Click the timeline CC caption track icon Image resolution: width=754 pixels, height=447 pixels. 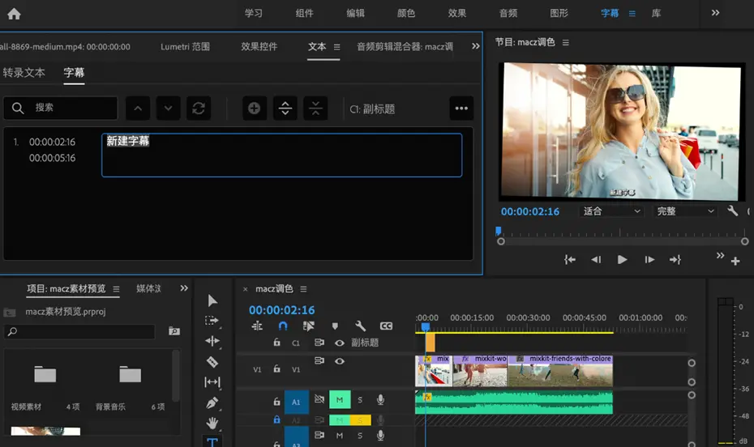(386, 326)
